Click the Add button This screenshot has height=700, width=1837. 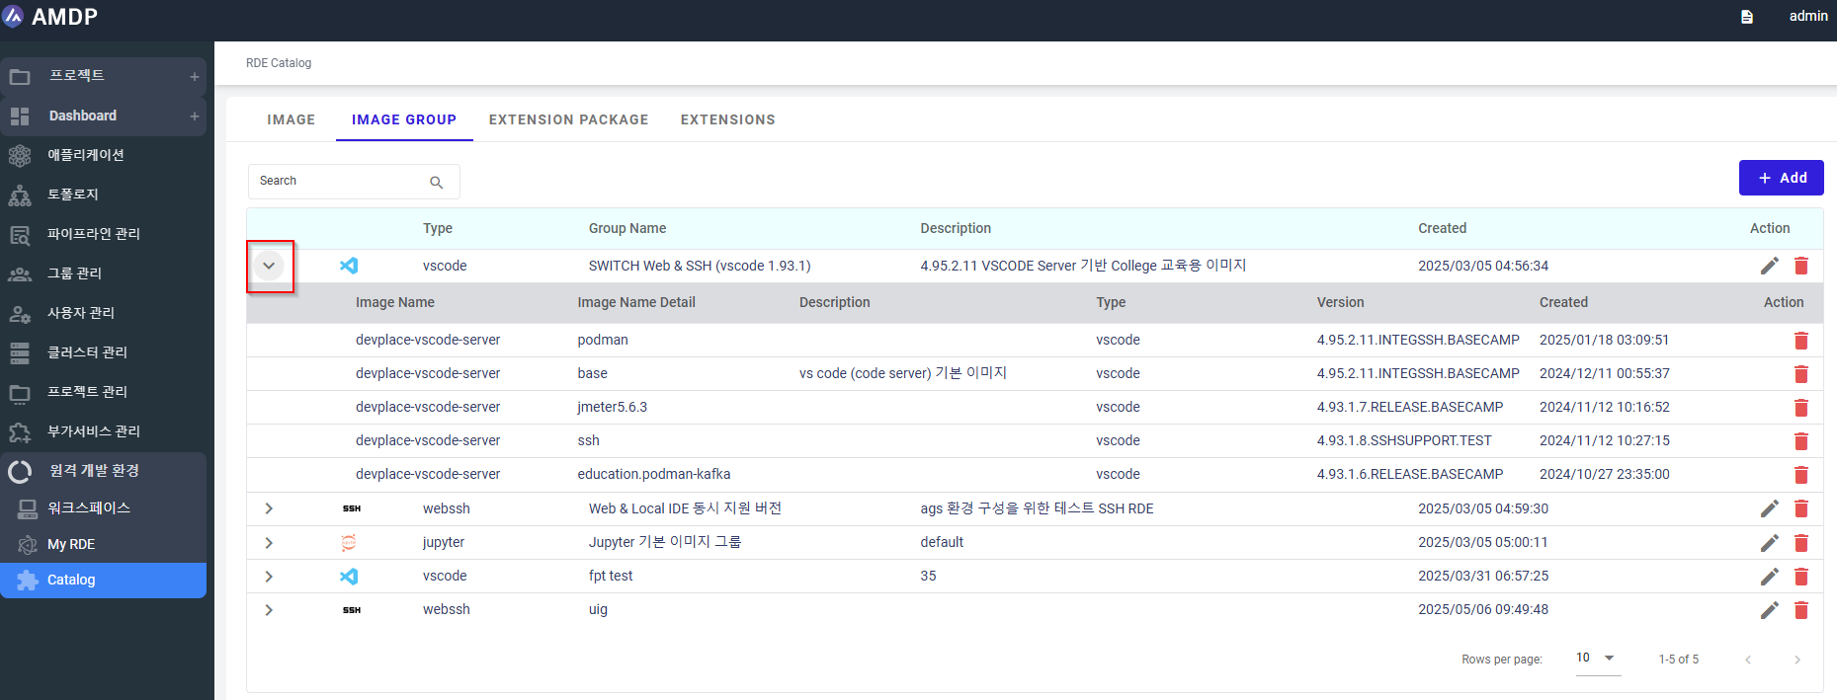pyautogui.click(x=1781, y=178)
